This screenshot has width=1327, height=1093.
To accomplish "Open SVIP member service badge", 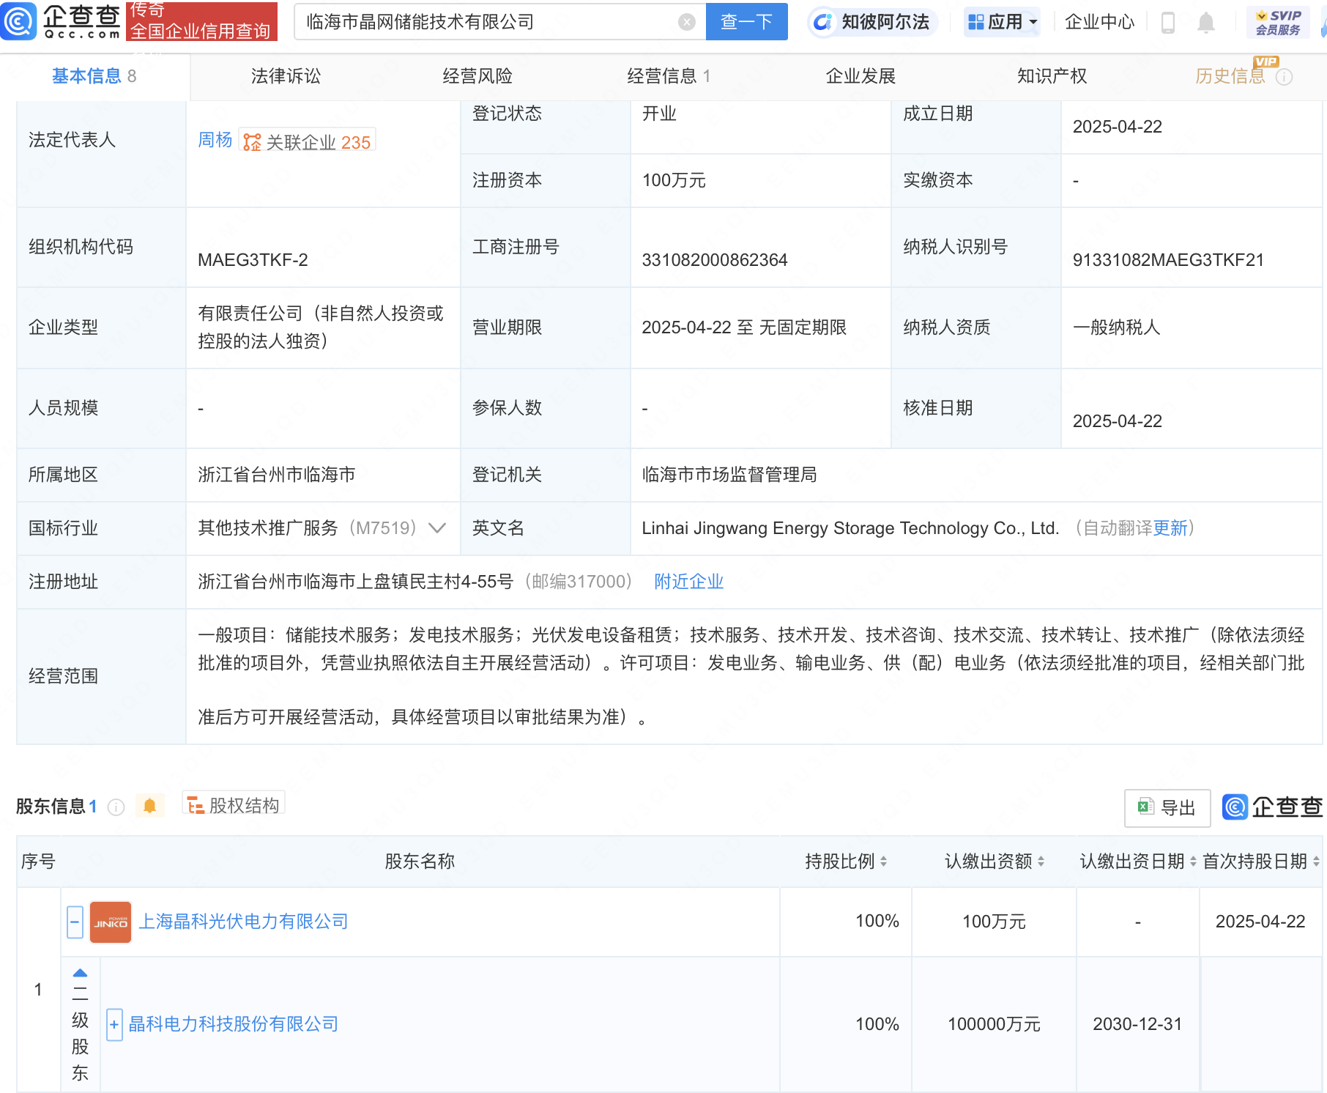I will 1278,22.
